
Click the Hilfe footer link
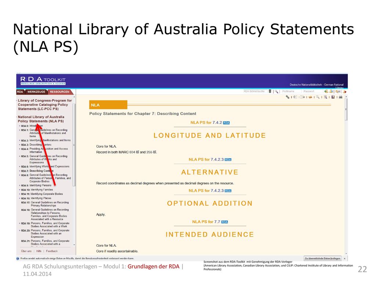coord(39,251)
